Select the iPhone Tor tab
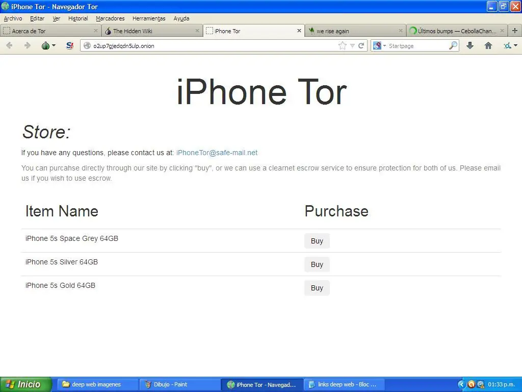Screen dimensions: 522x392 click(x=253, y=31)
